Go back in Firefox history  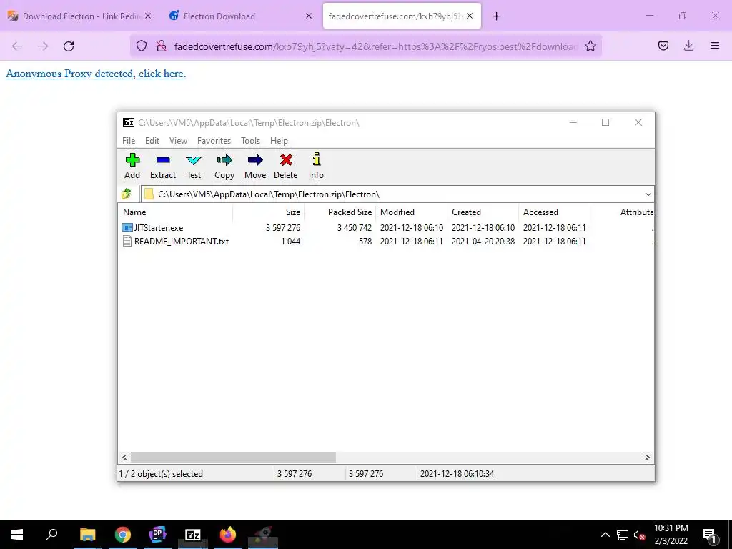pyautogui.click(x=17, y=46)
